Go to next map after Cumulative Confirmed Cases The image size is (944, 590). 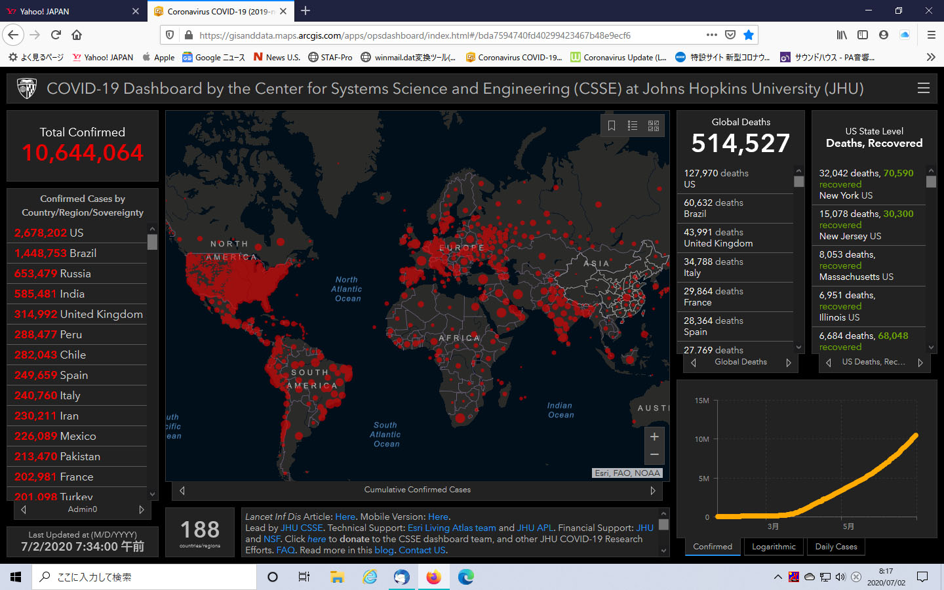[x=653, y=490]
